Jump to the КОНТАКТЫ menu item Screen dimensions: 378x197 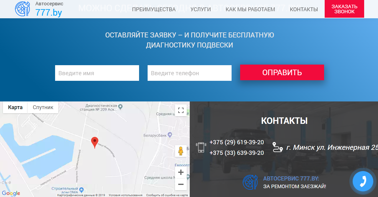coord(304,9)
